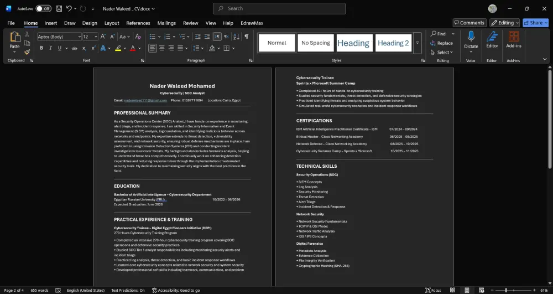Undo the last action
This screenshot has height=294, width=553.
pyautogui.click(x=69, y=8)
